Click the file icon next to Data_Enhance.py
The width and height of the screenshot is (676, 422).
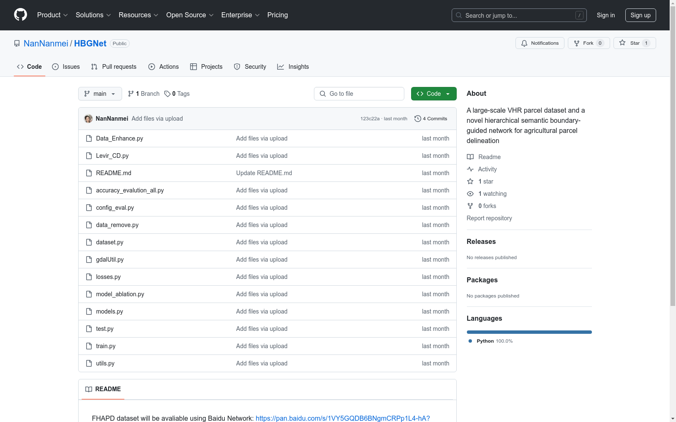(x=89, y=138)
